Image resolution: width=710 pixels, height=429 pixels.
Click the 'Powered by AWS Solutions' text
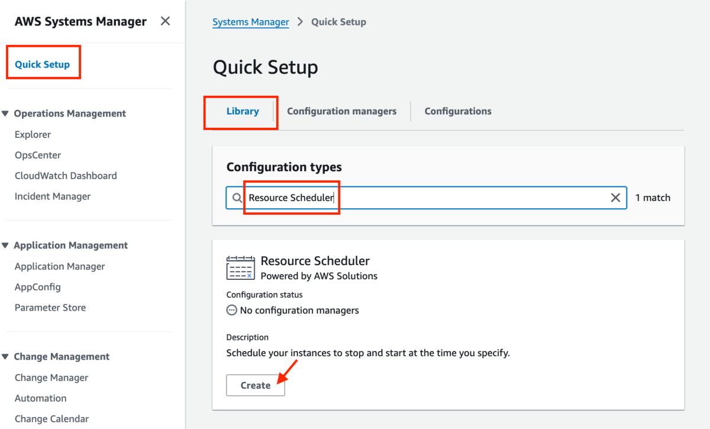(319, 276)
